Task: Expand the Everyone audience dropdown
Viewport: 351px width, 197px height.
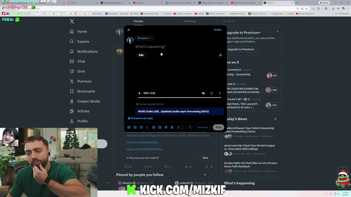Action: click(144, 38)
